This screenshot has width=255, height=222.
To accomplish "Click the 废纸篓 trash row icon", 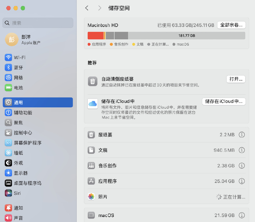I will [91, 135].
